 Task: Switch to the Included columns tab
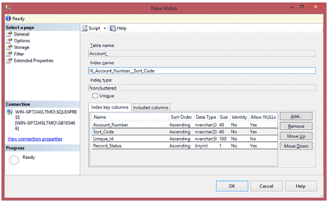151,108
